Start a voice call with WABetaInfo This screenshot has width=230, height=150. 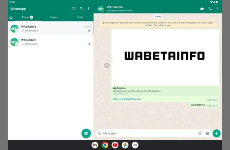tap(210, 9)
